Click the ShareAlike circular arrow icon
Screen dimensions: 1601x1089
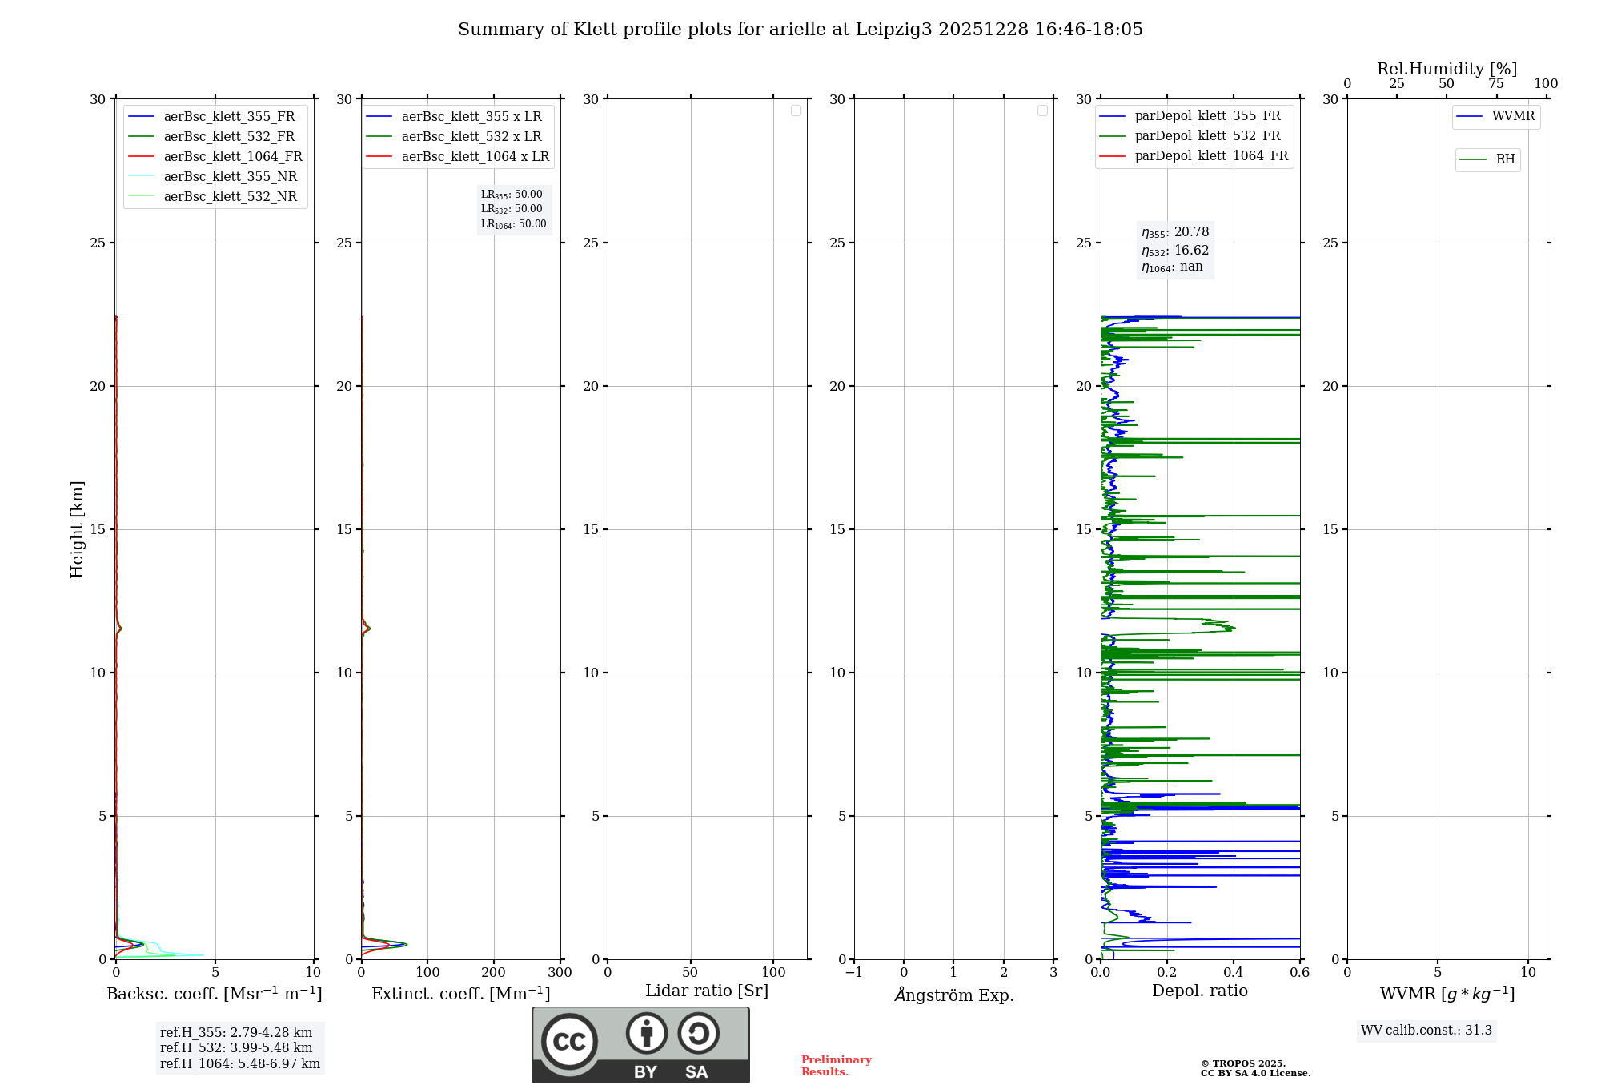click(x=698, y=1033)
